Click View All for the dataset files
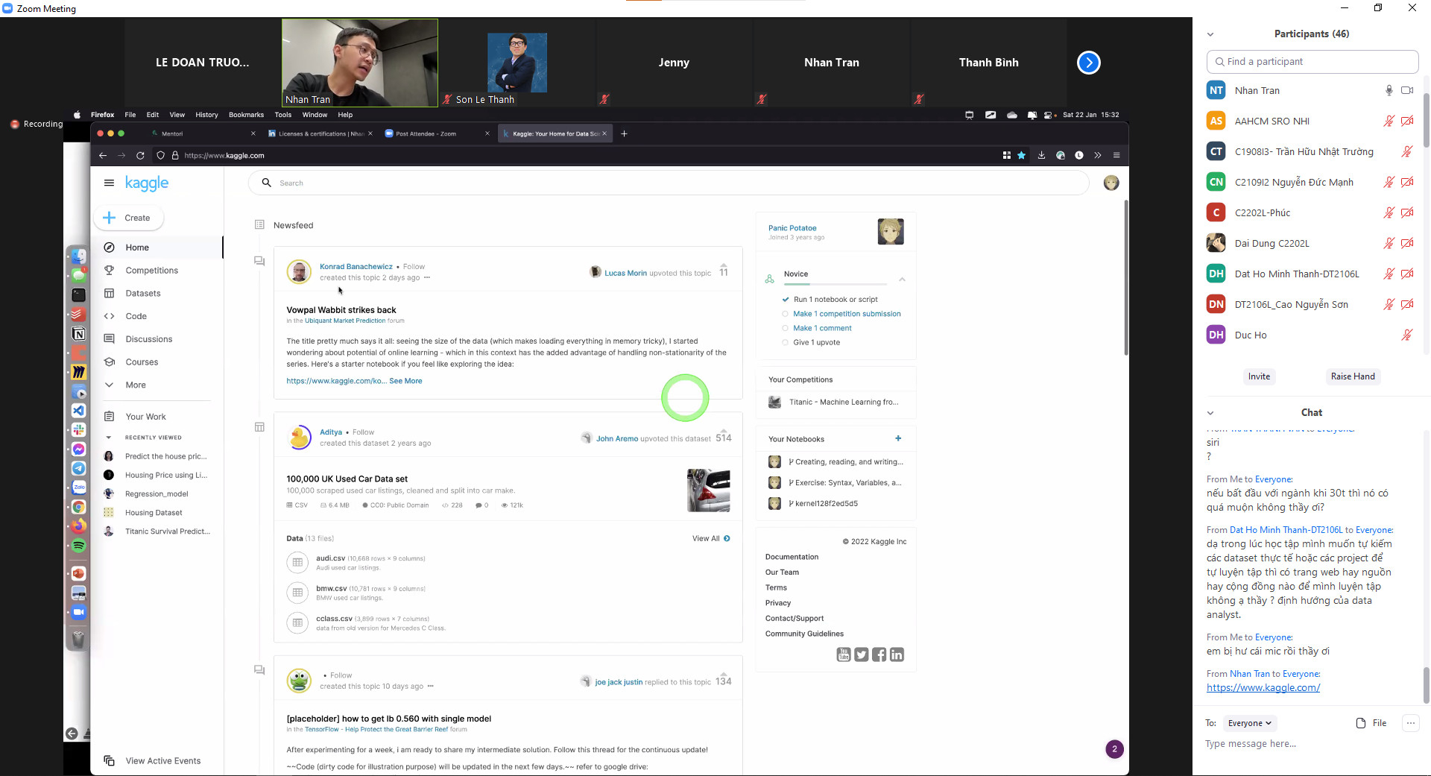Image resolution: width=1431 pixels, height=776 pixels. (x=711, y=538)
